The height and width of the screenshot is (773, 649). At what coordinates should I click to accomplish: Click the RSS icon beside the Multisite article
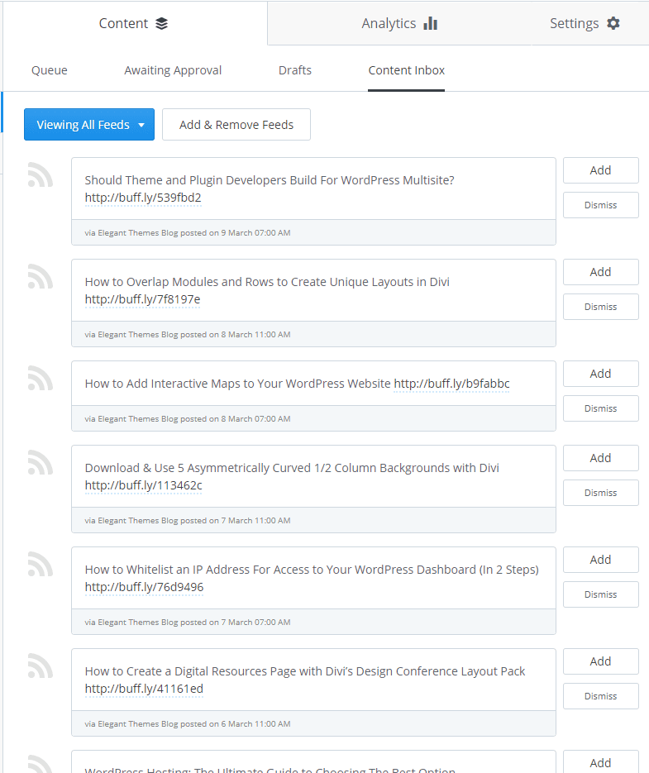click(40, 175)
